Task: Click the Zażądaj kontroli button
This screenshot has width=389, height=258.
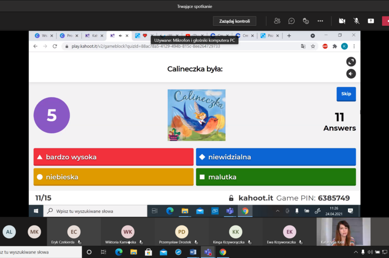Action: coord(234,21)
